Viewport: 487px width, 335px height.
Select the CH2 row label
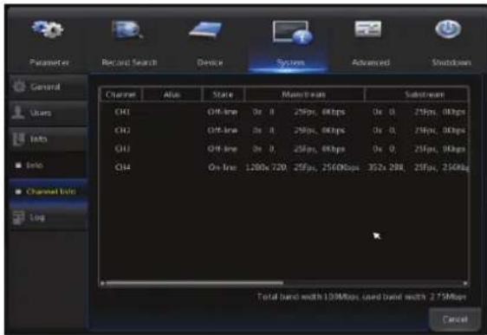pos(122,130)
